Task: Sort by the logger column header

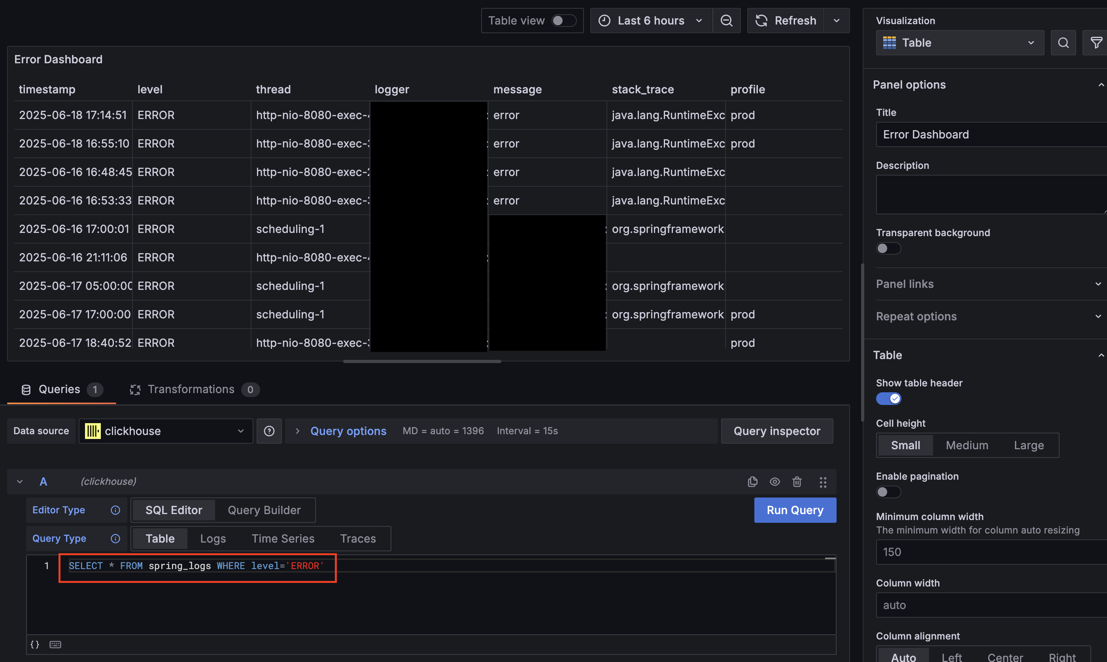Action: click(x=391, y=89)
